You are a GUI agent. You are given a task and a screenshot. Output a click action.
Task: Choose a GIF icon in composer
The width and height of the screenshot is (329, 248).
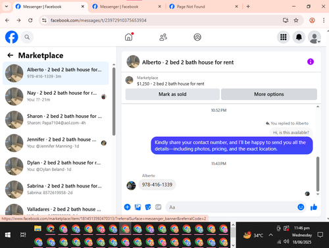click(x=158, y=207)
